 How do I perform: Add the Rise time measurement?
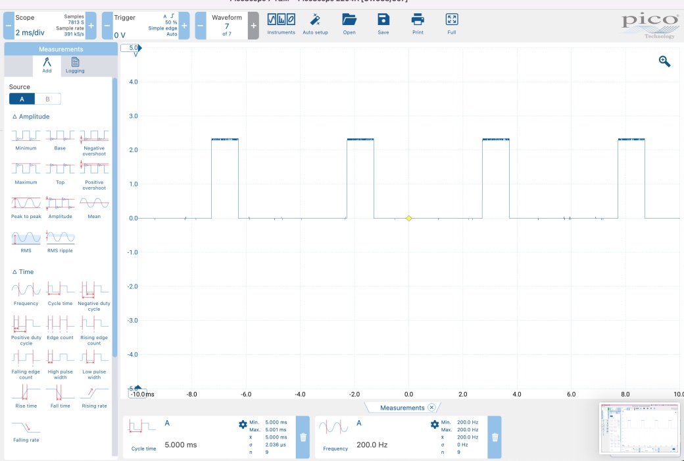click(x=26, y=396)
